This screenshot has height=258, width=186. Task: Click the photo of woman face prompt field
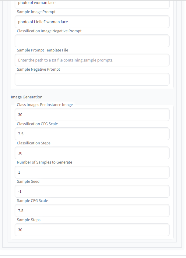(x=91, y=4)
